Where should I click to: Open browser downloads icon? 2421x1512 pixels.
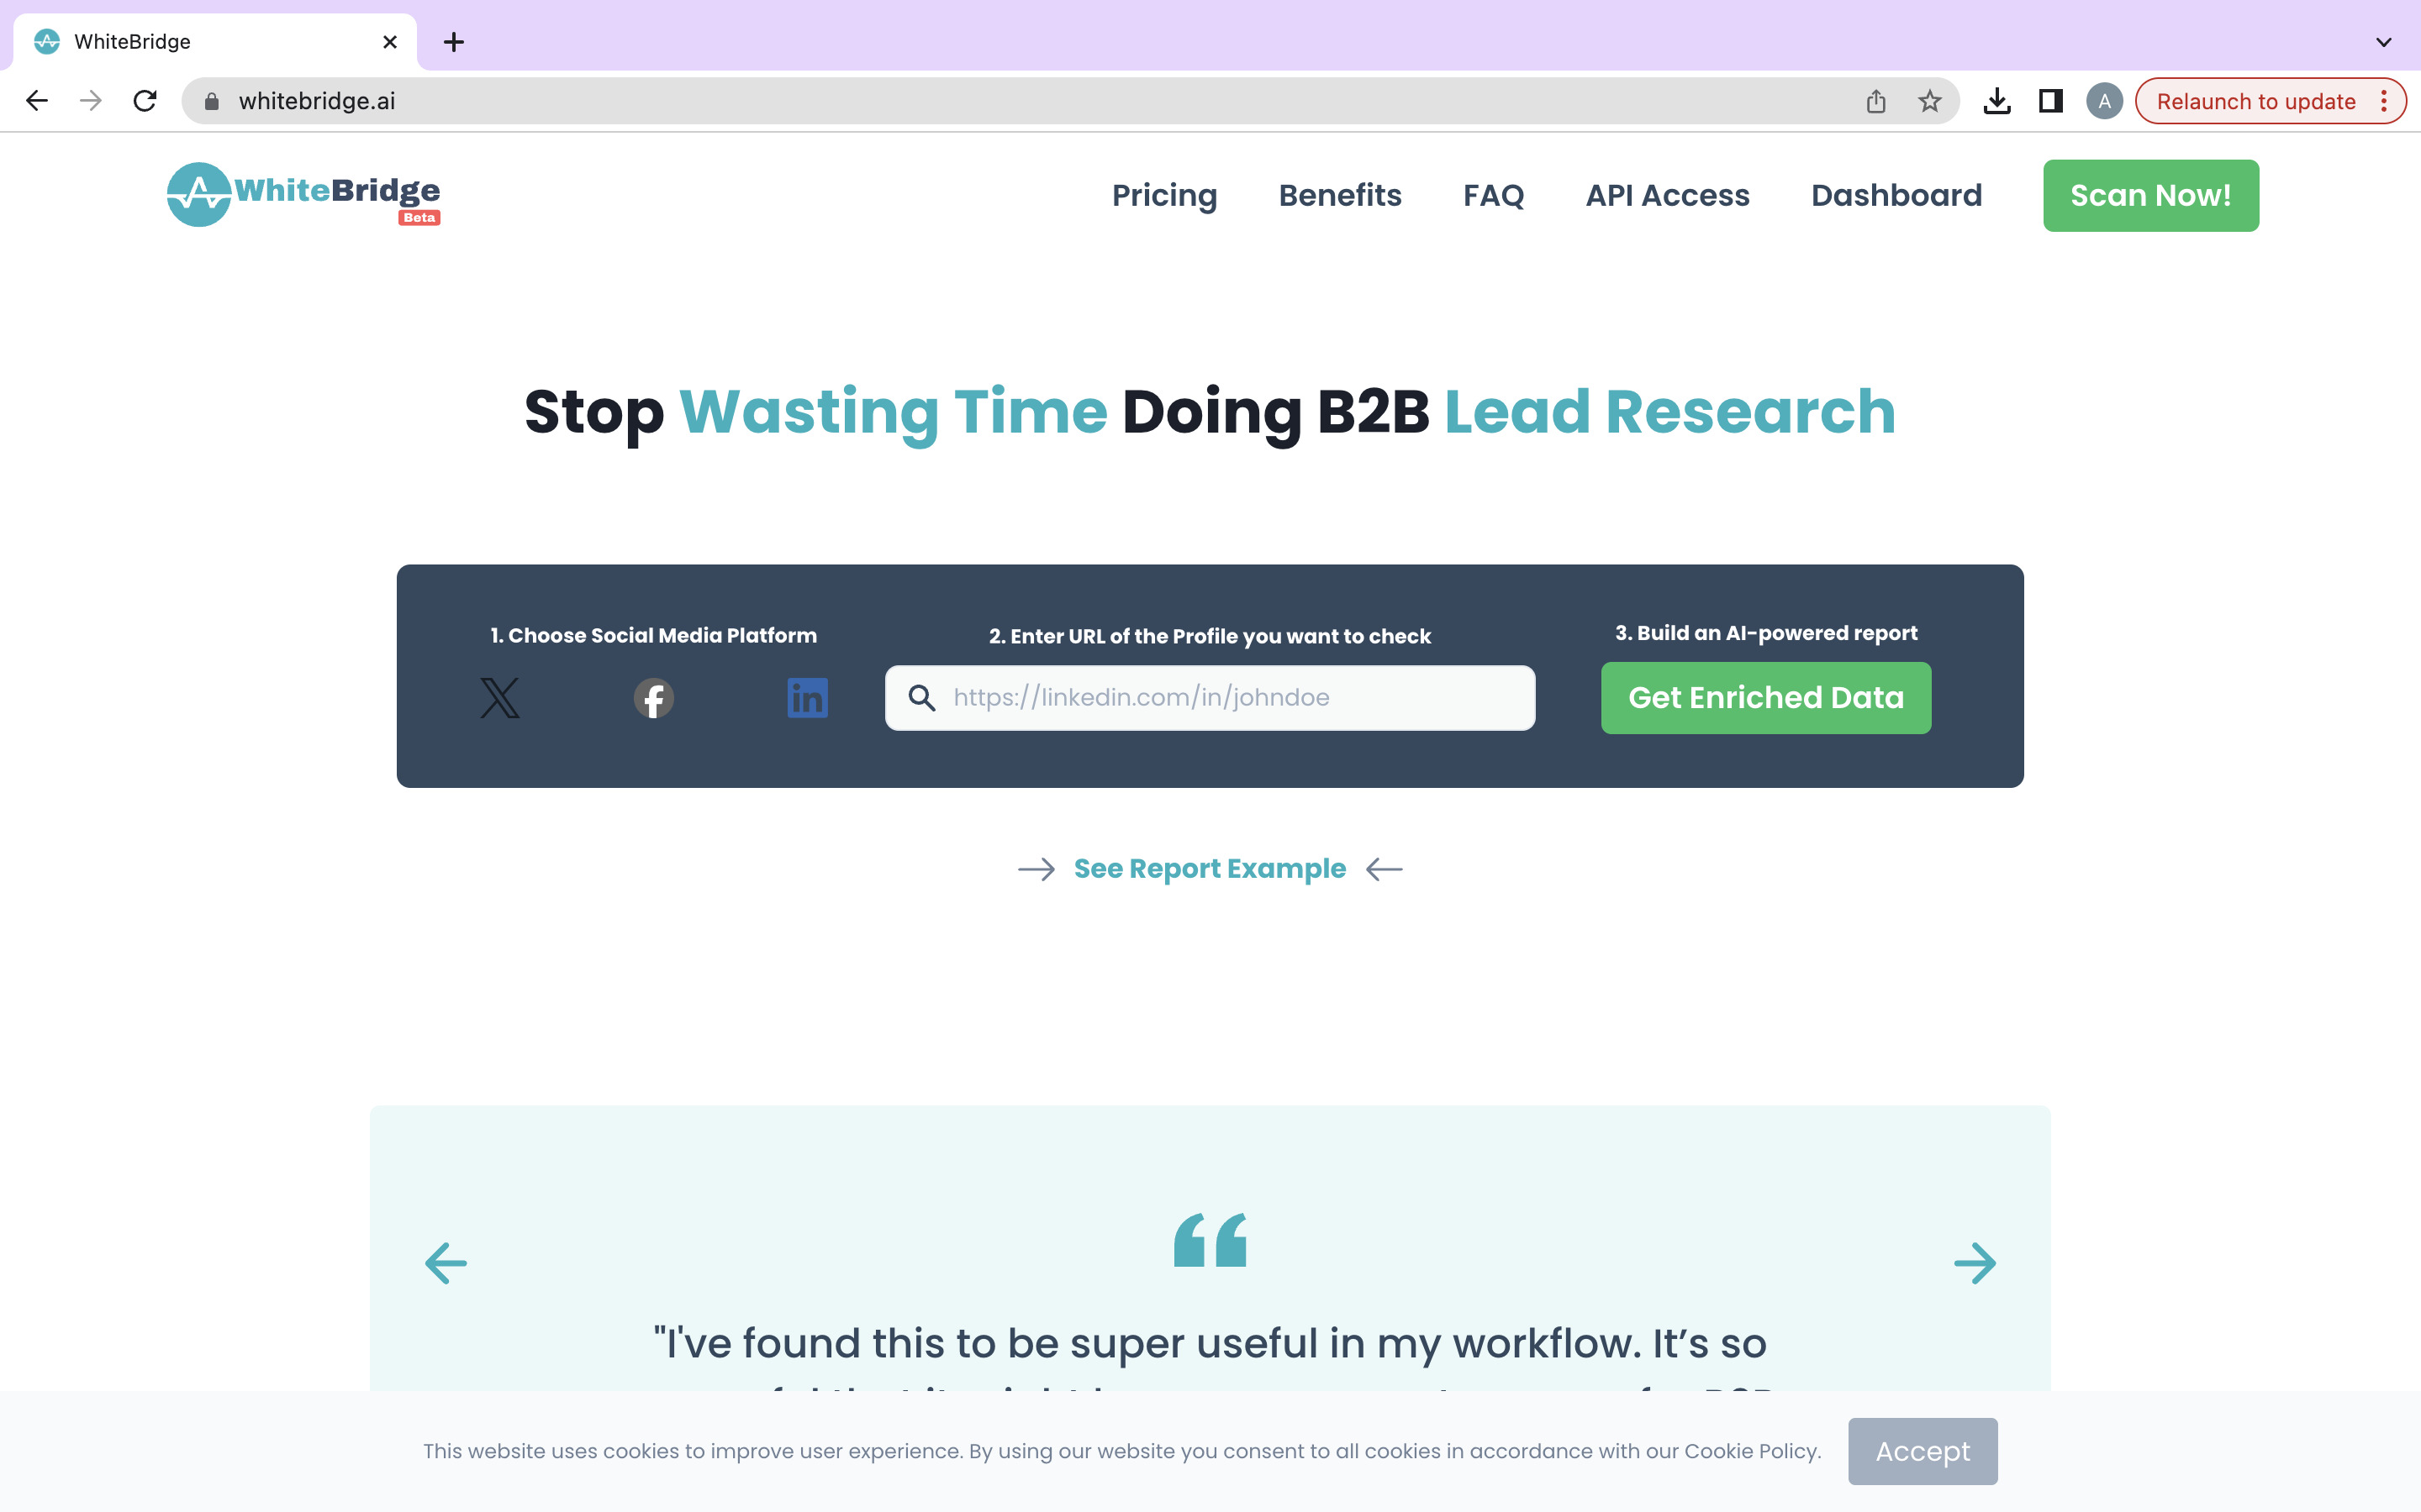coord(1996,101)
